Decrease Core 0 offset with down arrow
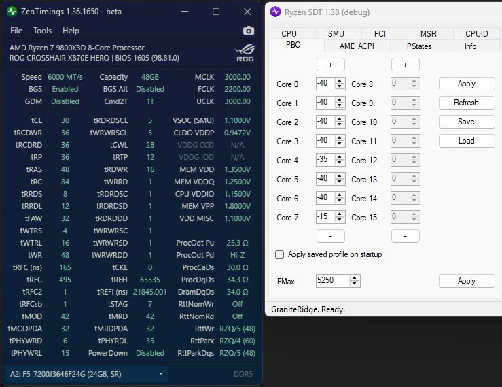 pyautogui.click(x=340, y=86)
